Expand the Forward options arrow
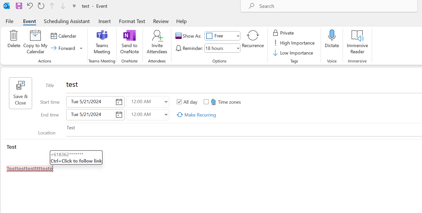The width and height of the screenshot is (422, 213). [x=81, y=48]
